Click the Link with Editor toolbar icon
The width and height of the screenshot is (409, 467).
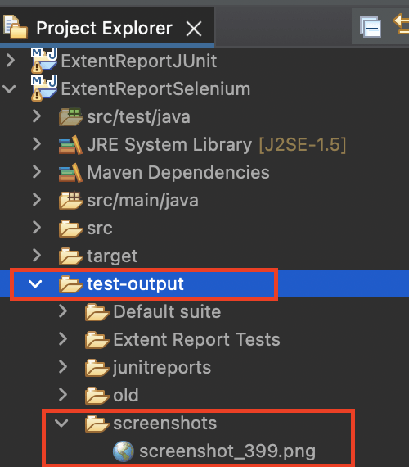[401, 24]
